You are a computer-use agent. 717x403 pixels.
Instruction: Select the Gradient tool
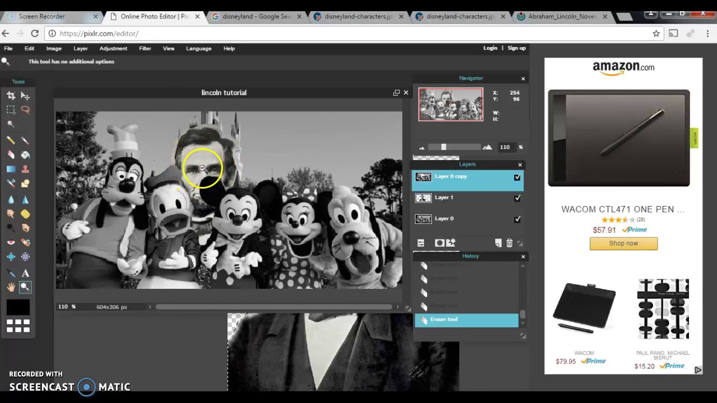coord(11,169)
